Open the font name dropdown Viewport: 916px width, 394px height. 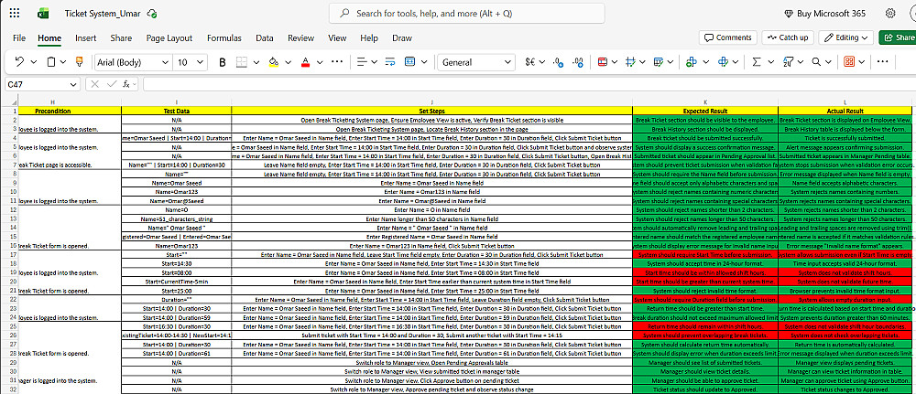pos(164,62)
